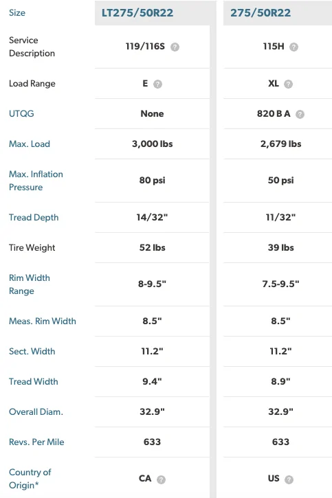The image size is (332, 498).
Task: Open the Rim Width Range link
Action: click(x=30, y=284)
